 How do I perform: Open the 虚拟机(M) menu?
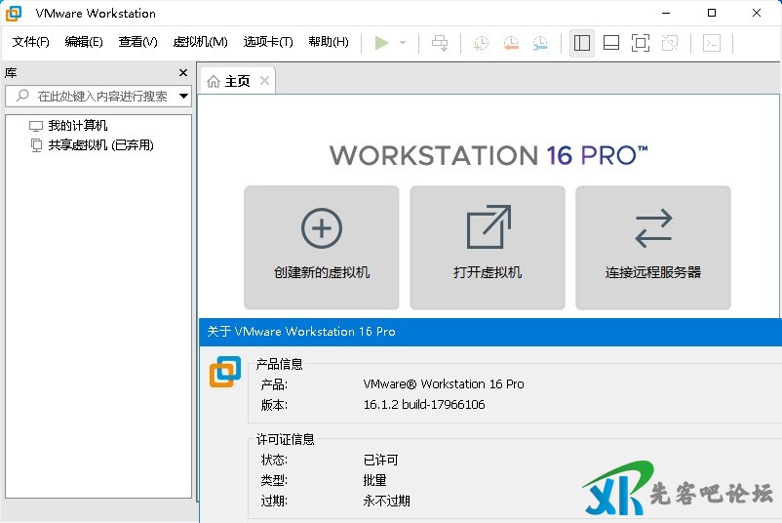tap(200, 42)
